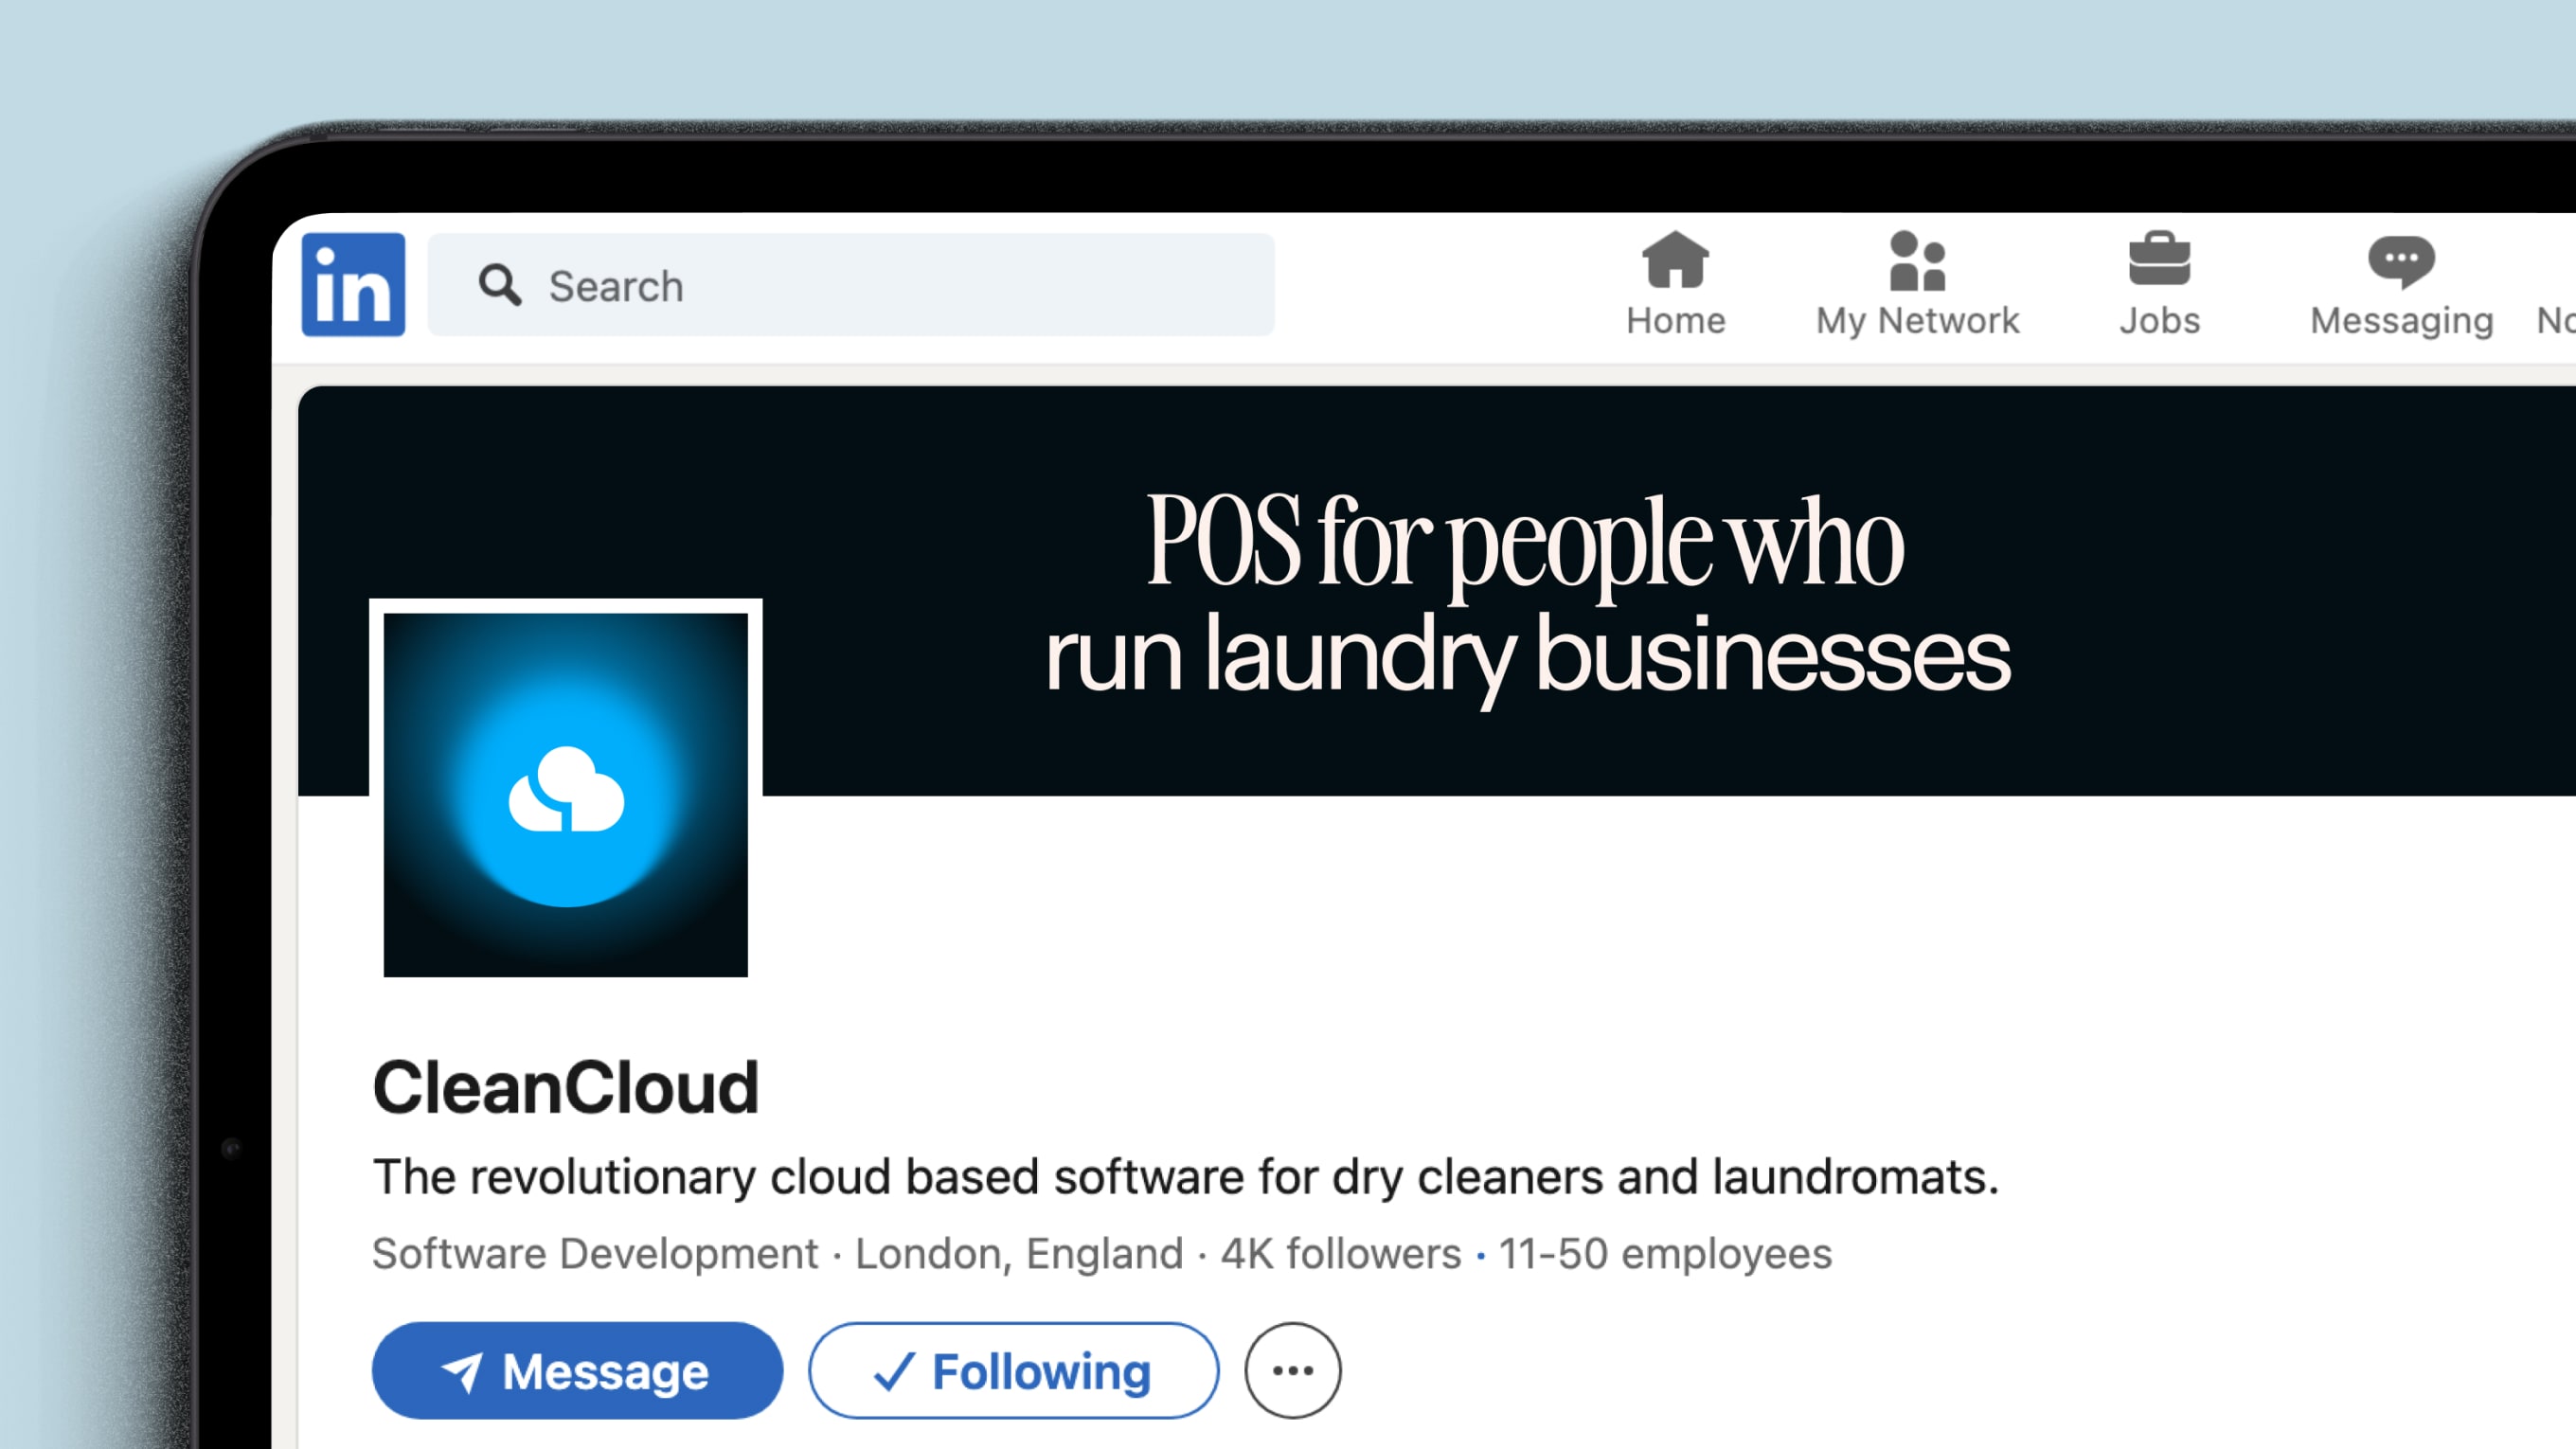Click the magnifying glass search icon

coord(499,285)
